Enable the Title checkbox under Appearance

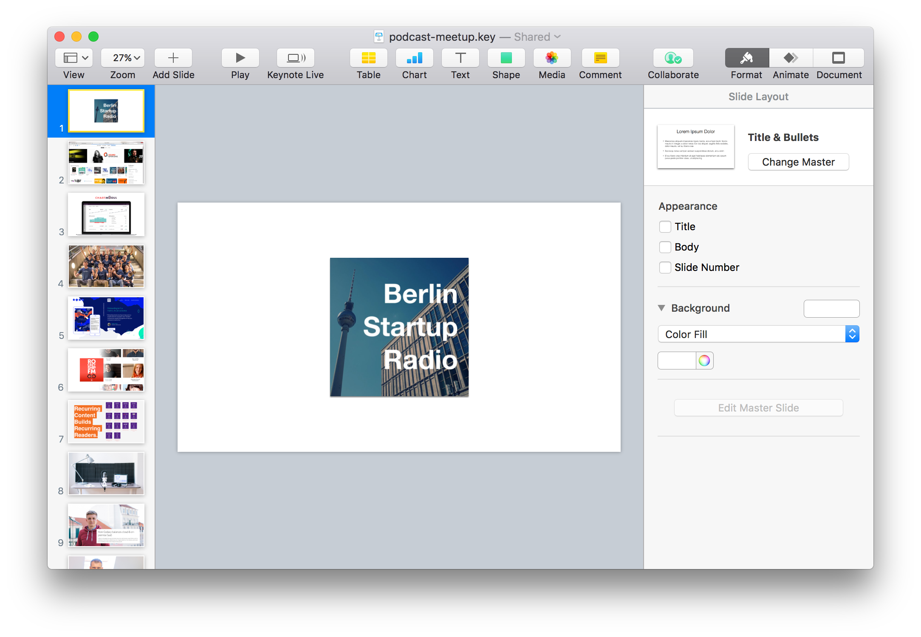click(x=665, y=227)
